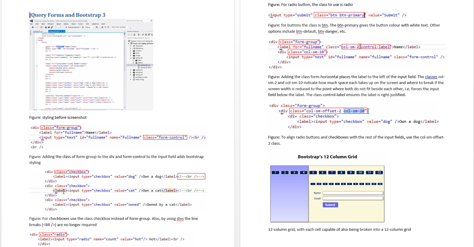Click boxed class="col-sm-10" div code

pos(307,52)
